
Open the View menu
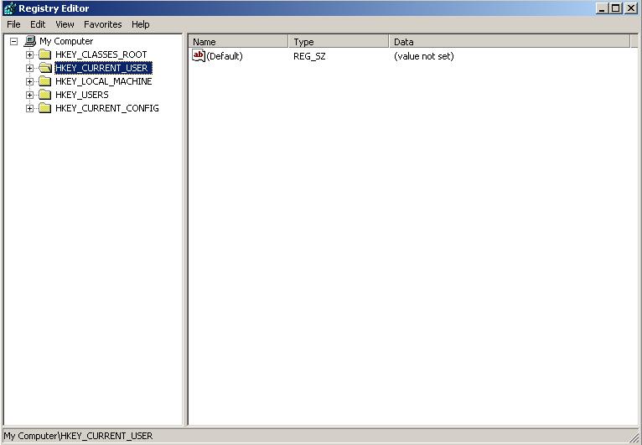coord(65,24)
